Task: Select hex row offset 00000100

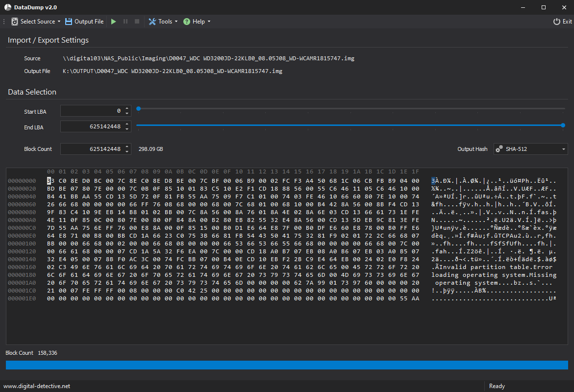Action: pos(22,244)
